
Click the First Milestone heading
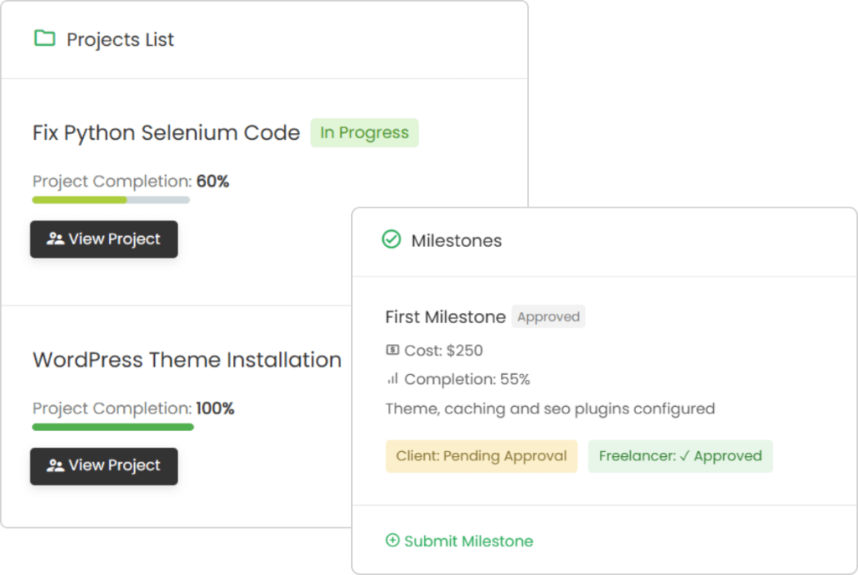click(x=445, y=317)
